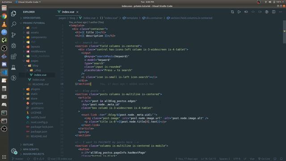Open the Git graph icon in the activity bar
The width and height of the screenshot is (286, 161).
click(13, 78)
